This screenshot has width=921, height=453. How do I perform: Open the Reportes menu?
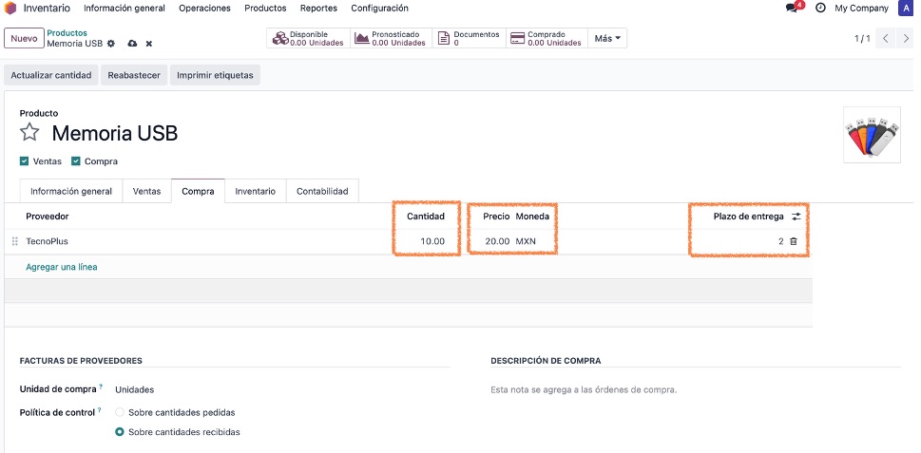[x=319, y=9]
